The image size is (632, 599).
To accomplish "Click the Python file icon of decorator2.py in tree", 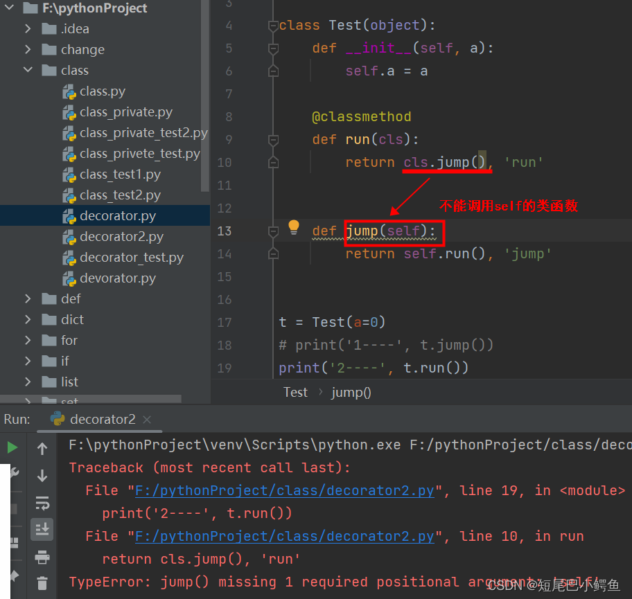I will click(x=69, y=237).
